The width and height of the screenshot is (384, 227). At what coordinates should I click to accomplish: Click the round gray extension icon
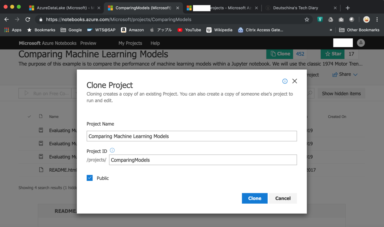tap(352, 20)
